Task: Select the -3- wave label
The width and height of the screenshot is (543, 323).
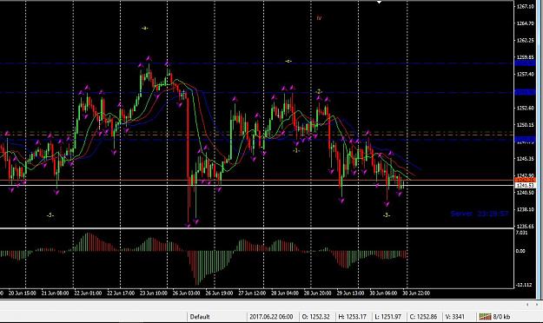Action: tap(387, 215)
